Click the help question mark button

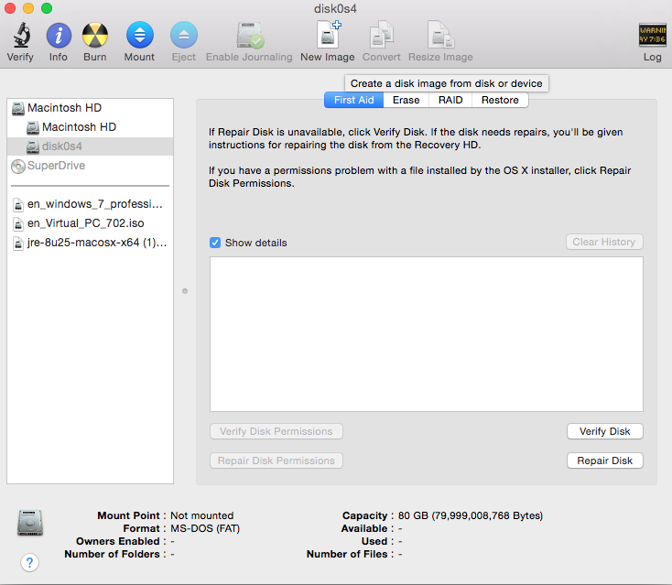(x=29, y=562)
